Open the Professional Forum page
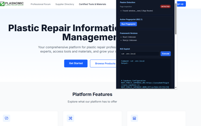 pos(41,4)
